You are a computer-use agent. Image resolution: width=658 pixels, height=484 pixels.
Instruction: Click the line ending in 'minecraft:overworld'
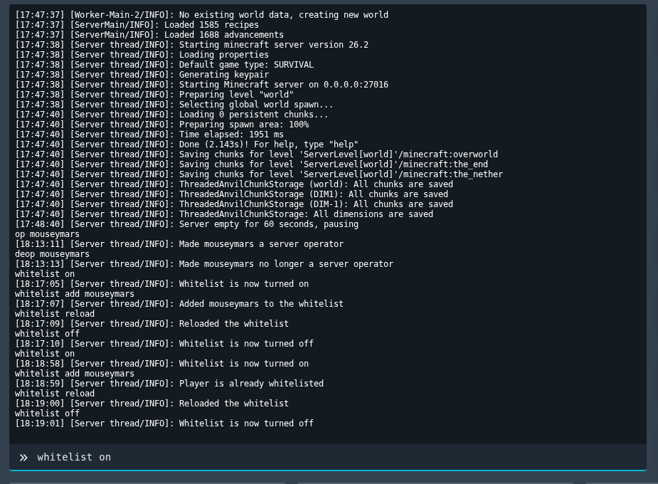pos(256,154)
